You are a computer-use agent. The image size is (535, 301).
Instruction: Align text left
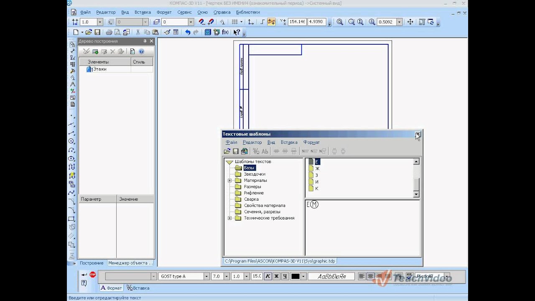click(362, 276)
